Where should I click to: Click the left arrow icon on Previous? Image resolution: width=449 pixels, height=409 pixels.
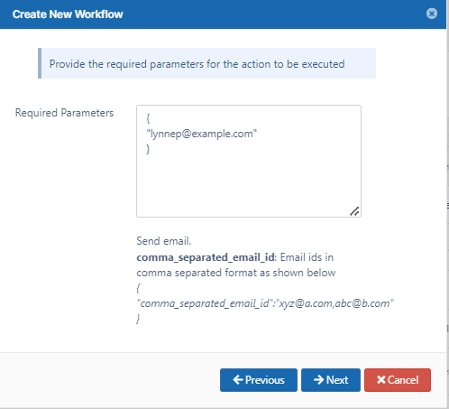[238, 380]
